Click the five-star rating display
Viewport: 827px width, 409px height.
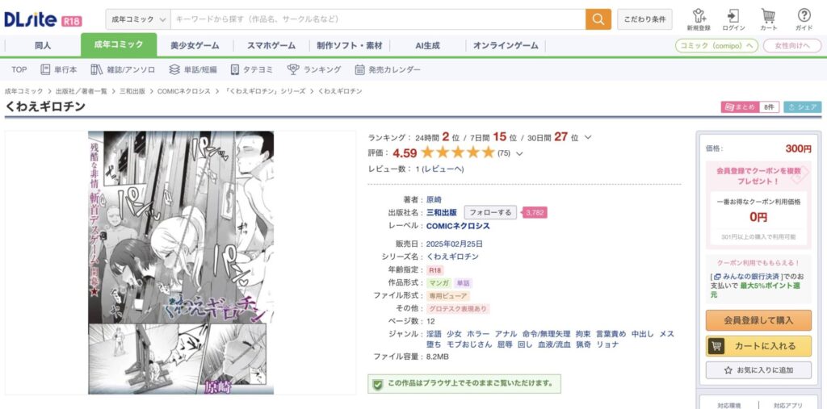click(457, 152)
